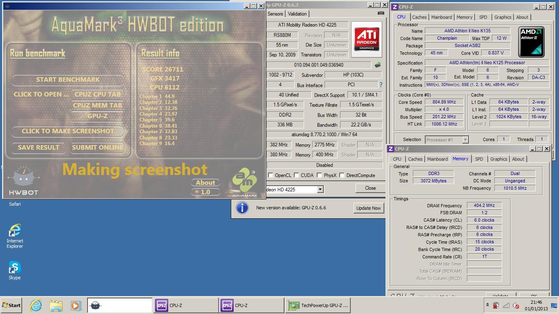Enable the CUDA checkbox
This screenshot has height=314, width=559.
point(296,175)
